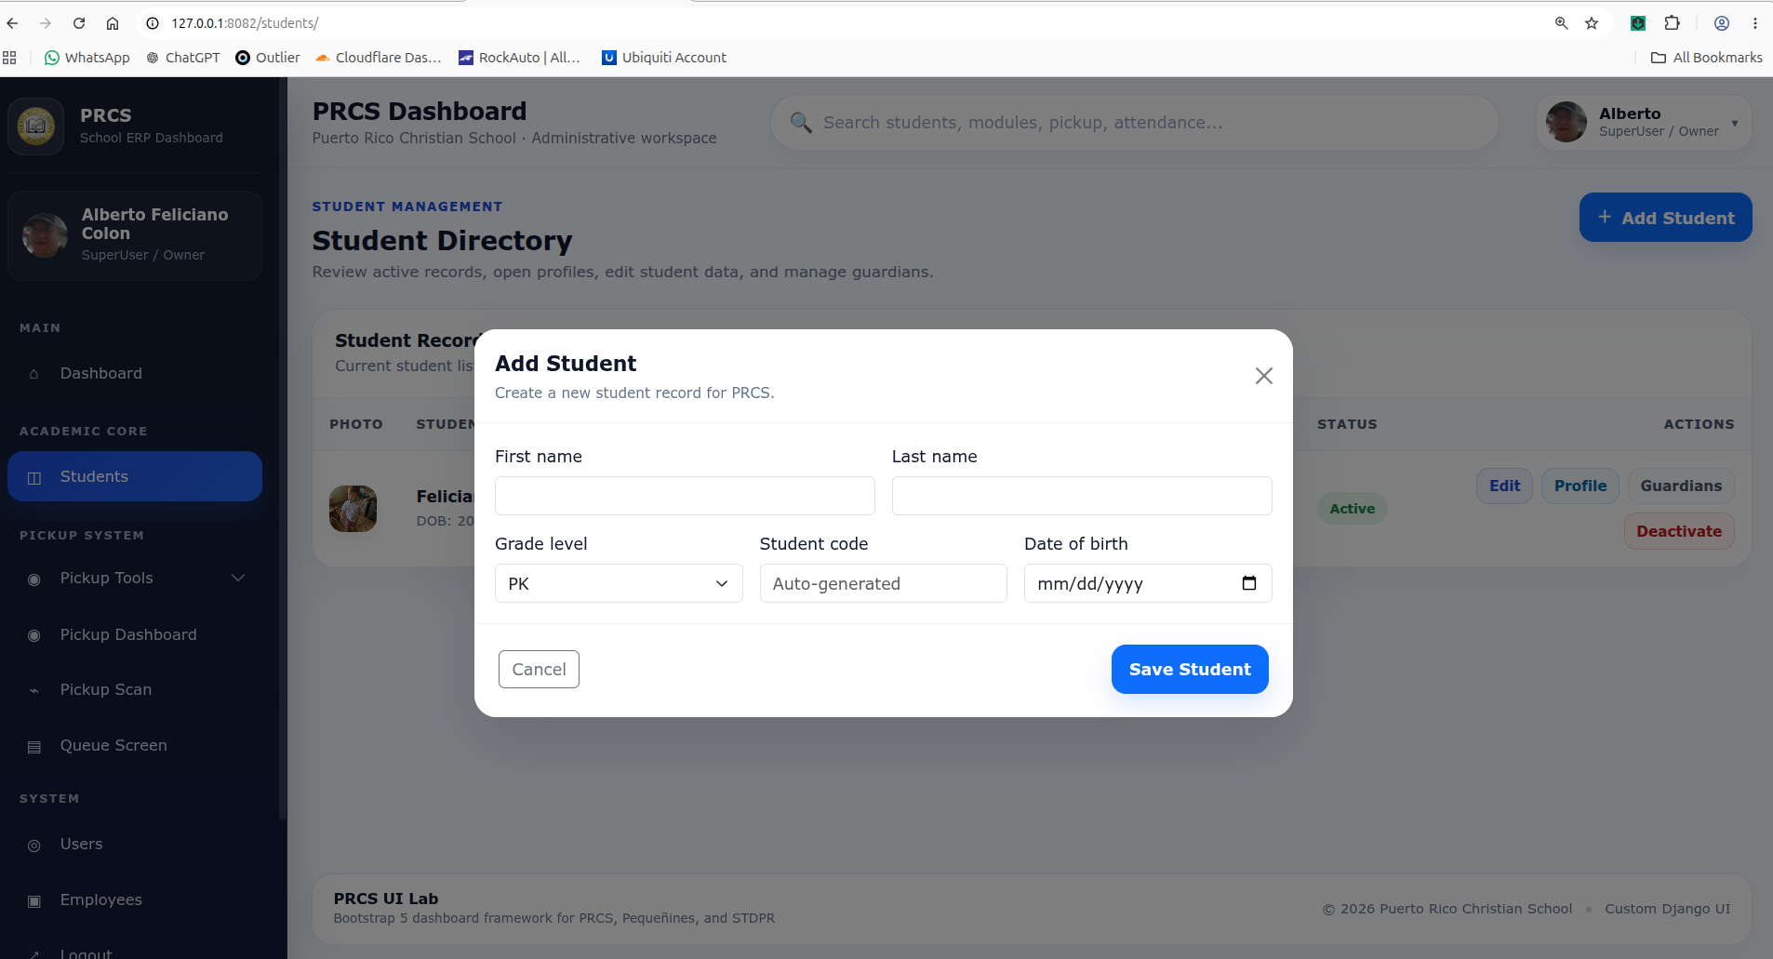Image resolution: width=1773 pixels, height=959 pixels.
Task: Click the Queue Screen sidebar icon
Action: pos(34,746)
